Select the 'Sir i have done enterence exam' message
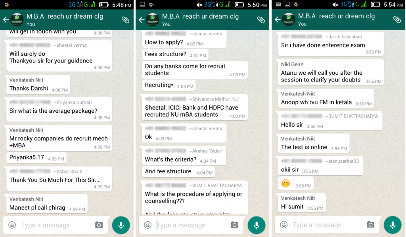406x237 pixels. click(331, 44)
